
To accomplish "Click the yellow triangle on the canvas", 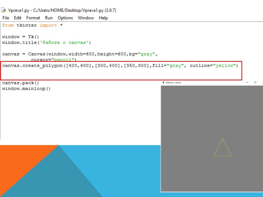I will pyautogui.click(x=222, y=156).
